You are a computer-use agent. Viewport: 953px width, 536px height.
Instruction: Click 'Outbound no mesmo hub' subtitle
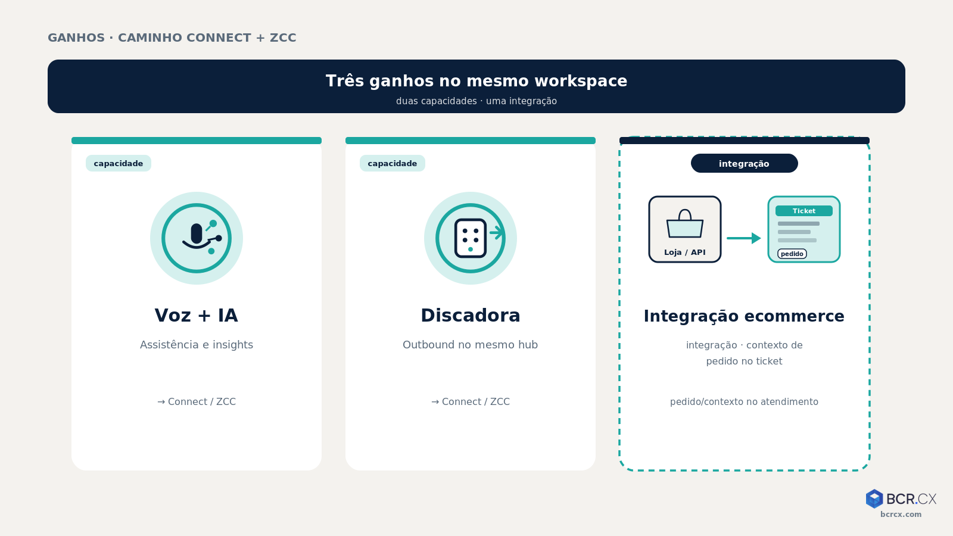coord(471,345)
